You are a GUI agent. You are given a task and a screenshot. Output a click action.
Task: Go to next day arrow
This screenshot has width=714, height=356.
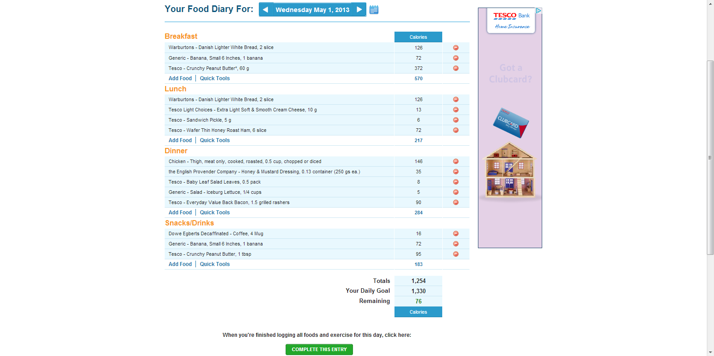coord(359,9)
